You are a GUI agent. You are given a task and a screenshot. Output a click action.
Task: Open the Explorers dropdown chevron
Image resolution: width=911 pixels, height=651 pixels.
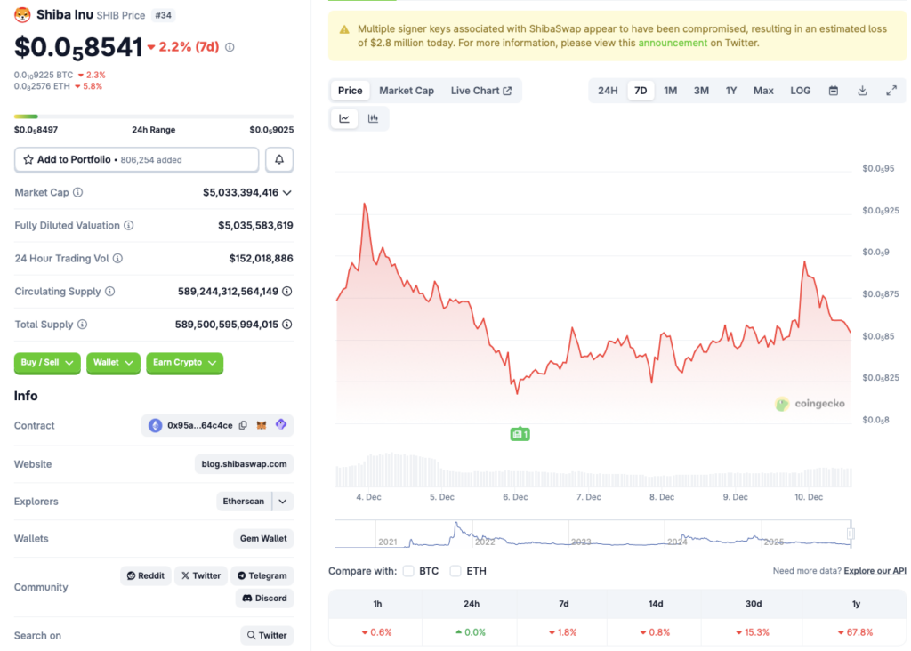point(284,501)
